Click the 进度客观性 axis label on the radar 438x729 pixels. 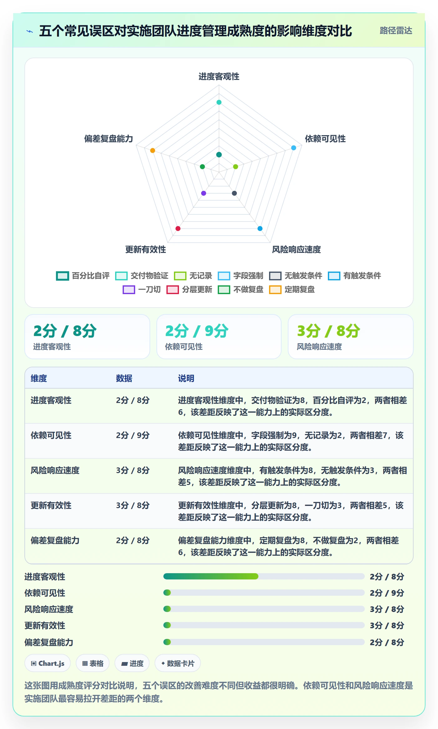pyautogui.click(x=219, y=76)
